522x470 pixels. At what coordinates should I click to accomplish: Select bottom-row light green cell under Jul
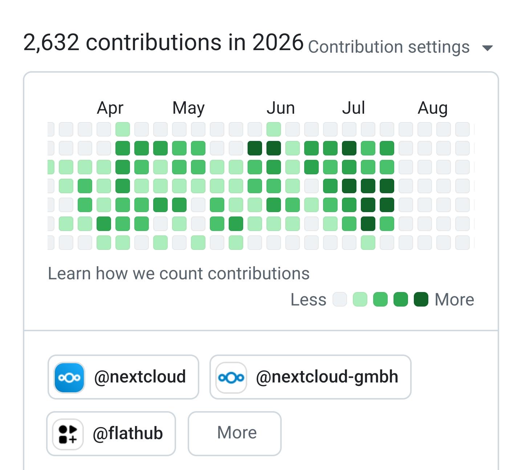coord(368,243)
